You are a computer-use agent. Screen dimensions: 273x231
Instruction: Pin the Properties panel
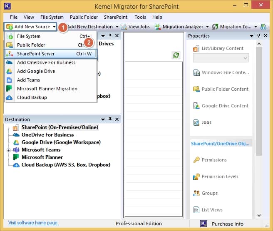(x=258, y=36)
